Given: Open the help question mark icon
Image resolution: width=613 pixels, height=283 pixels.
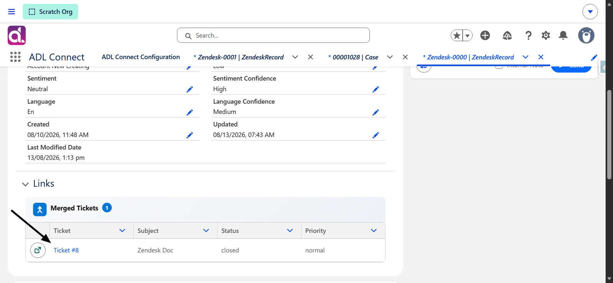Looking at the screenshot, I should pos(528,35).
